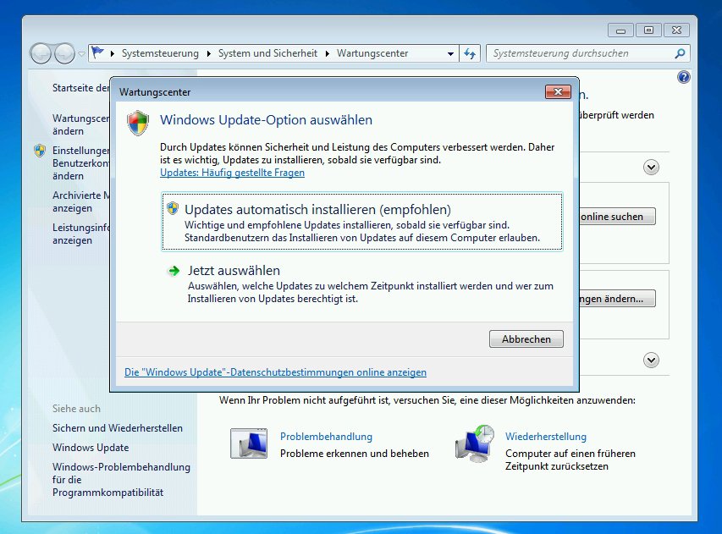Open the Updates: Häufig gestellte Fragen link

[234, 172]
